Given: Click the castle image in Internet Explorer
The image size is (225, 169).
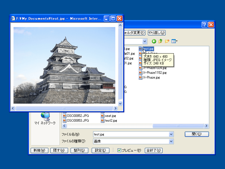Looking at the screenshot, I should click(x=64, y=65).
